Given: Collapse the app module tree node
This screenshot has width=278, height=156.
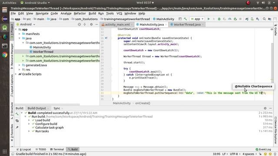Looking at the screenshot, I should pos(16,29).
